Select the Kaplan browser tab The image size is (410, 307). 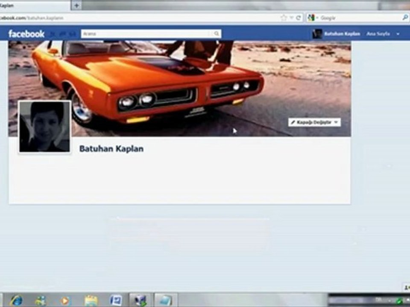[34, 6]
